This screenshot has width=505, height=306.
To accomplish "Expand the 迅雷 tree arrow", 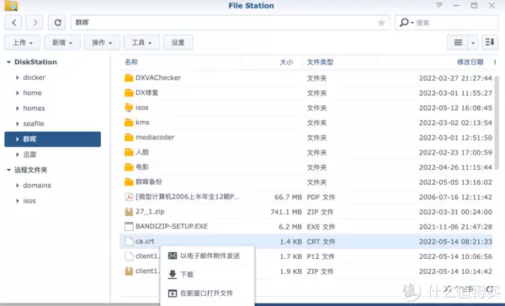I will [x=18, y=155].
